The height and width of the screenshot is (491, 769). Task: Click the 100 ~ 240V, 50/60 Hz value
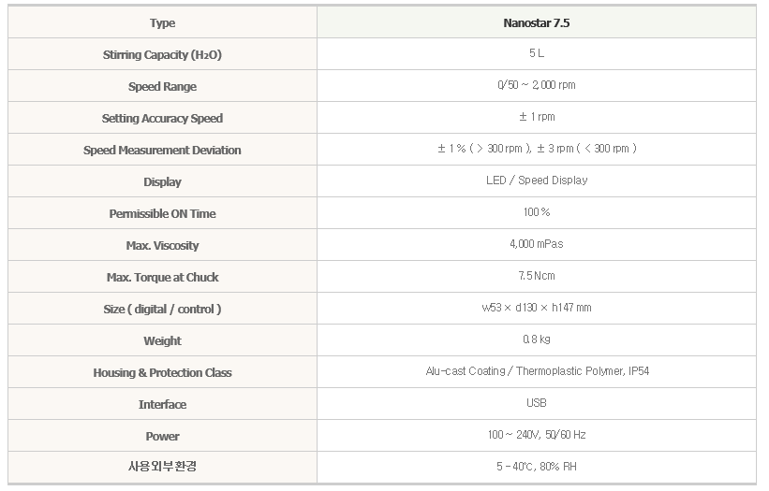(x=537, y=435)
